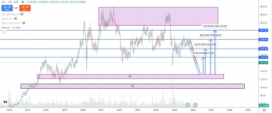The width and height of the screenshot is (272, 113).
Task: Click the 100.00 price axis label
Action: (x=263, y=87)
